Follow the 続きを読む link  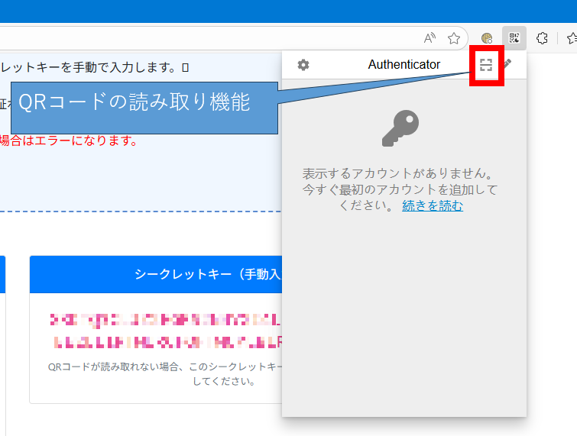pos(432,205)
